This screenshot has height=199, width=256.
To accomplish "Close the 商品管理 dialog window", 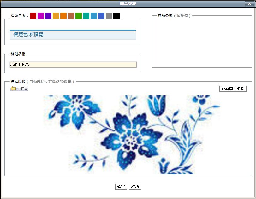I will point(249,3).
